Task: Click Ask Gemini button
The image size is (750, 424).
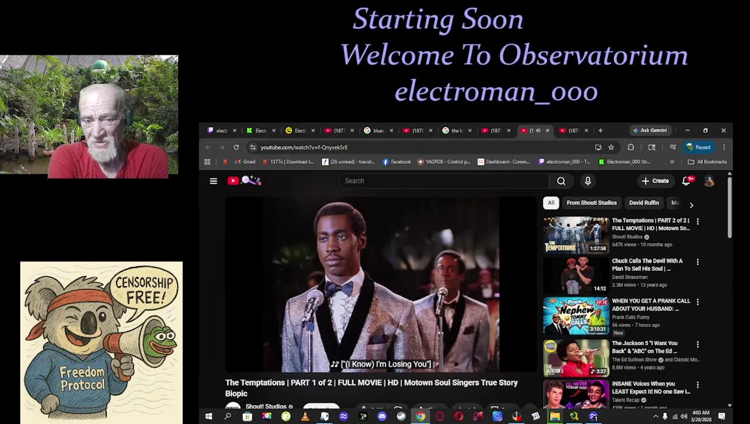Action: (x=649, y=130)
